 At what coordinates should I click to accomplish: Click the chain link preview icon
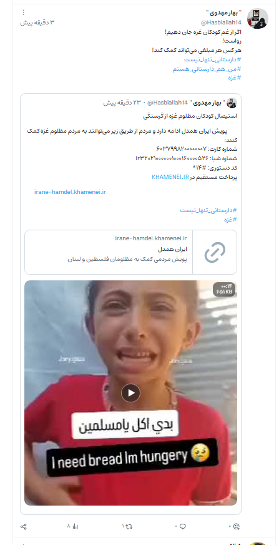(x=215, y=252)
